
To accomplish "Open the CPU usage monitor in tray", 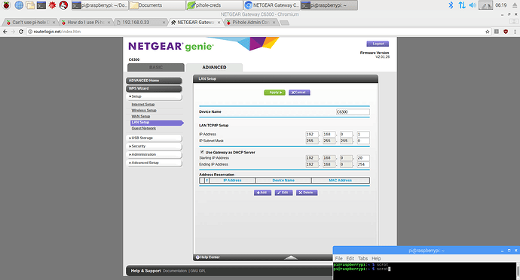I will coord(485,5).
